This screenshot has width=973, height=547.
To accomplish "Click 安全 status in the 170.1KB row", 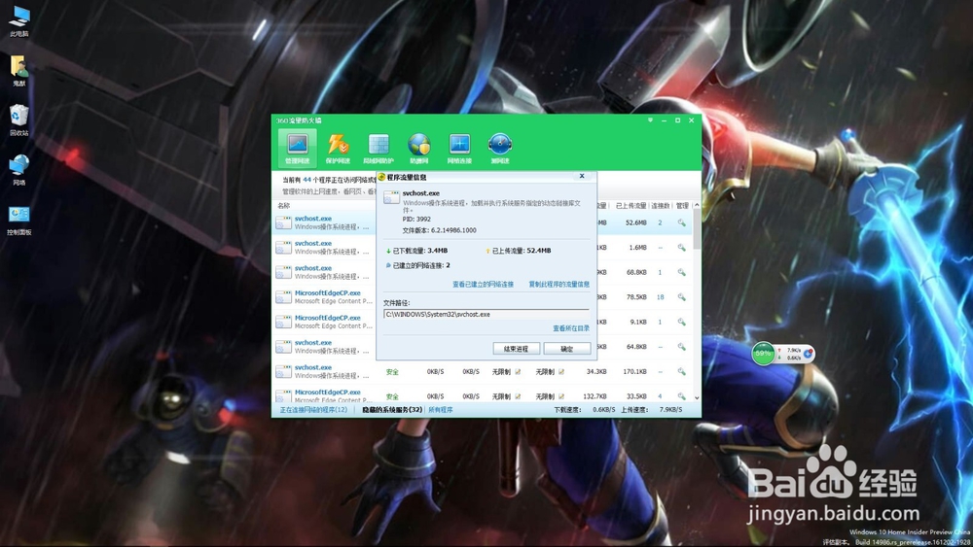I will coord(392,372).
